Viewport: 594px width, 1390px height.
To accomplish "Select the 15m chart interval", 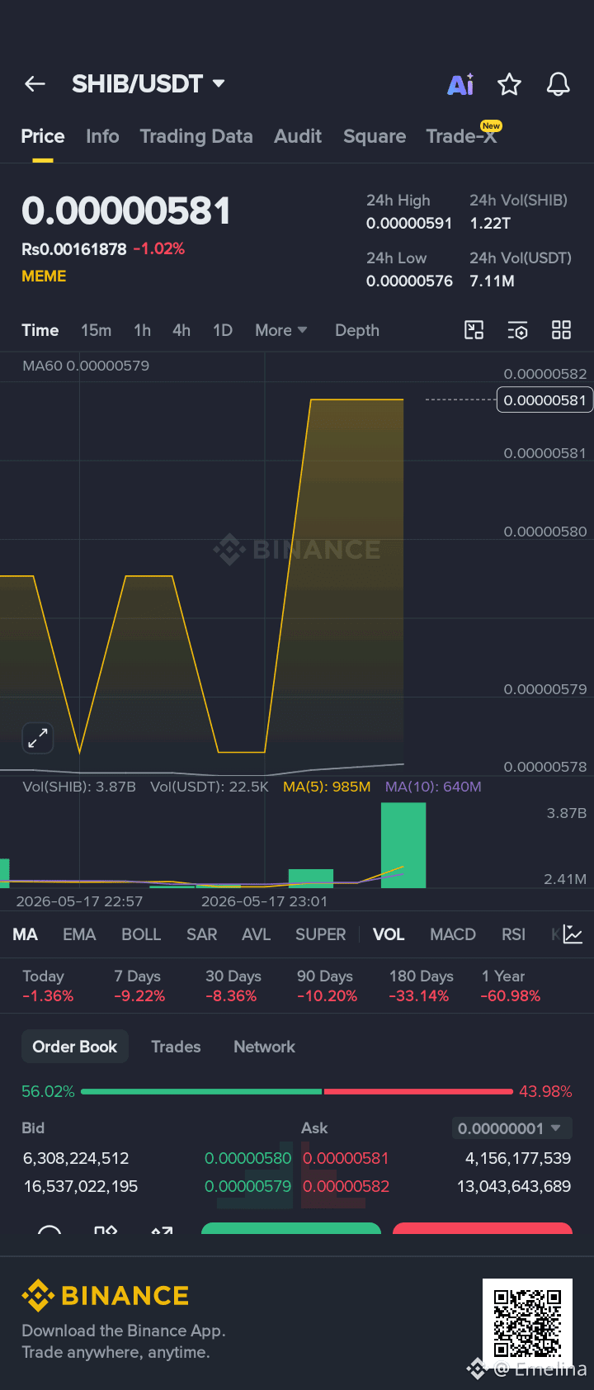I will click(97, 330).
